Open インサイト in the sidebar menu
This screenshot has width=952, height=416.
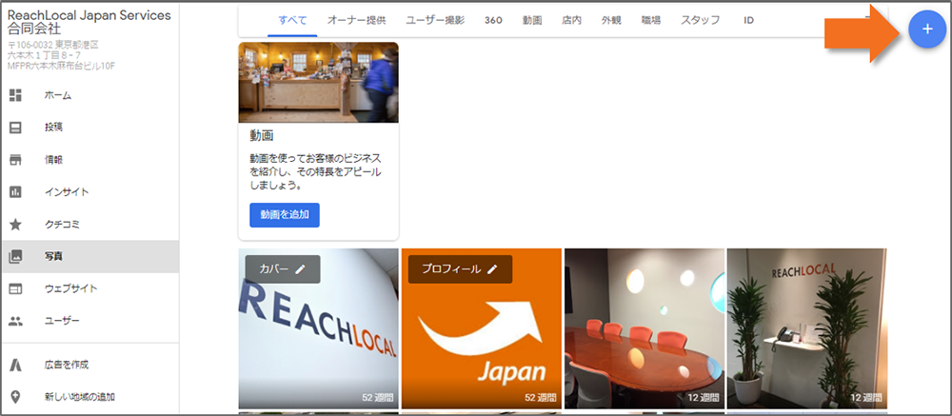(x=89, y=192)
